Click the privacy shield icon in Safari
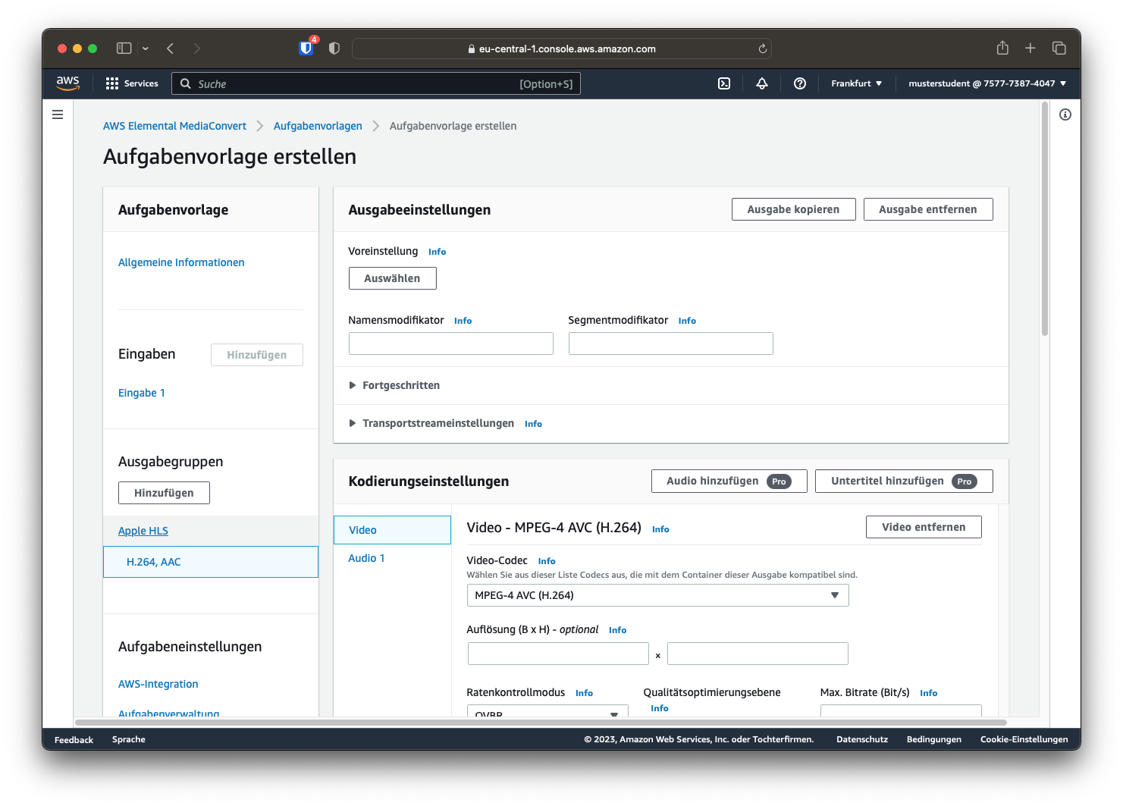The image size is (1123, 806). point(334,48)
